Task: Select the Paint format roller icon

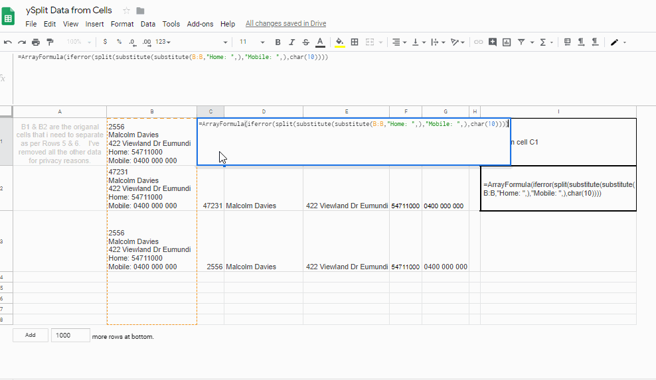Action: tap(50, 42)
